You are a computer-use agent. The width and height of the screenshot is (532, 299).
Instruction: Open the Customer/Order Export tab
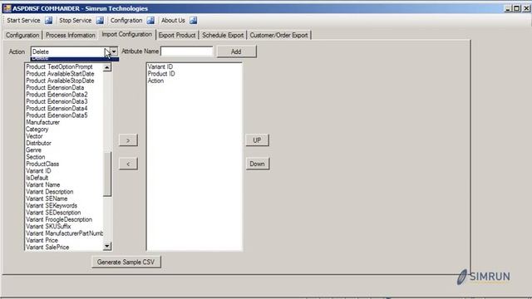[x=279, y=35]
